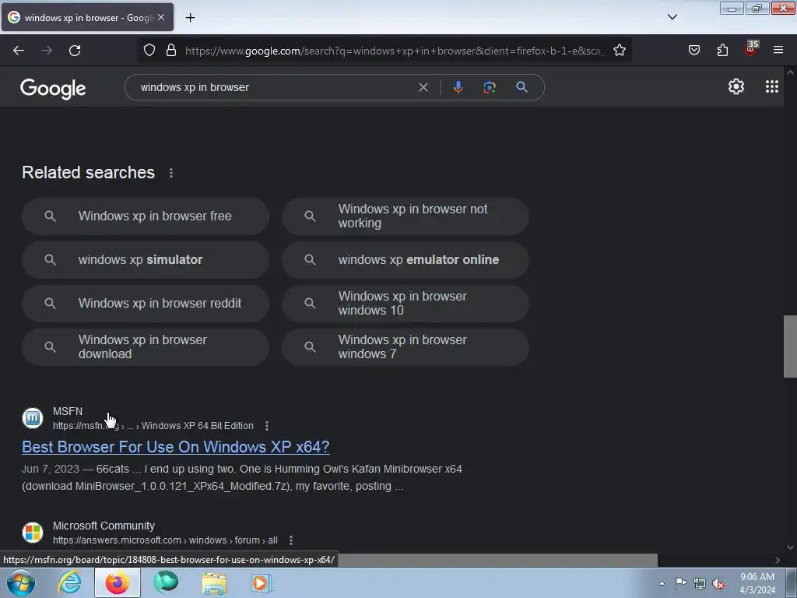Viewport: 797px width, 598px height.
Task: Switch to Firefox in the taskbar
Action: point(118,582)
